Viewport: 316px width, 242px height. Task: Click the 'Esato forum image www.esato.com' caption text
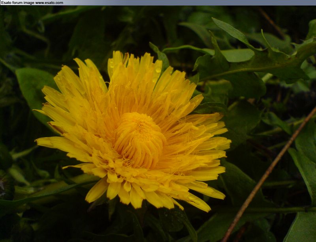coord(32,3)
